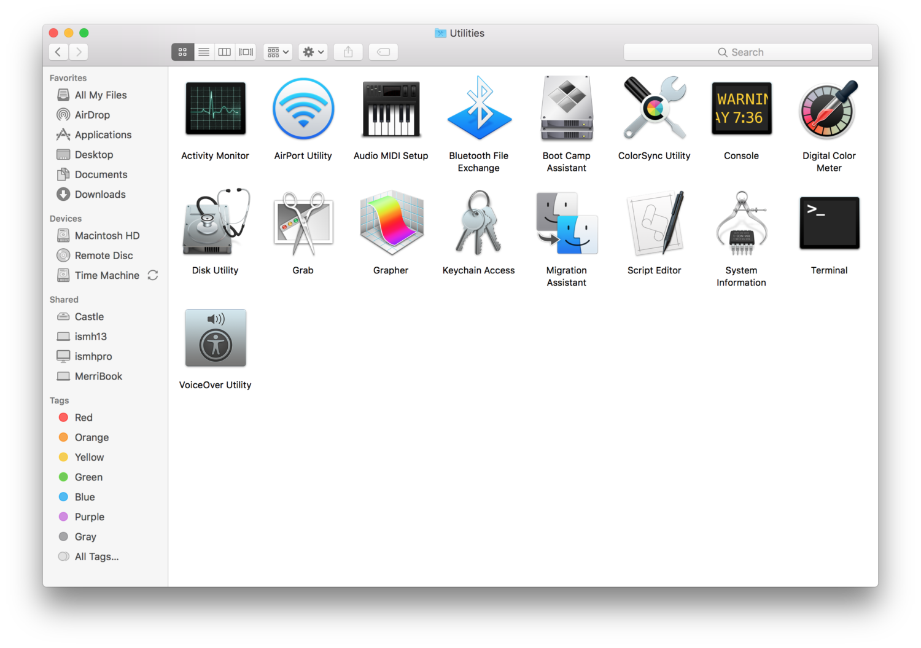Connect to the Castle shared device

pyautogui.click(x=88, y=316)
